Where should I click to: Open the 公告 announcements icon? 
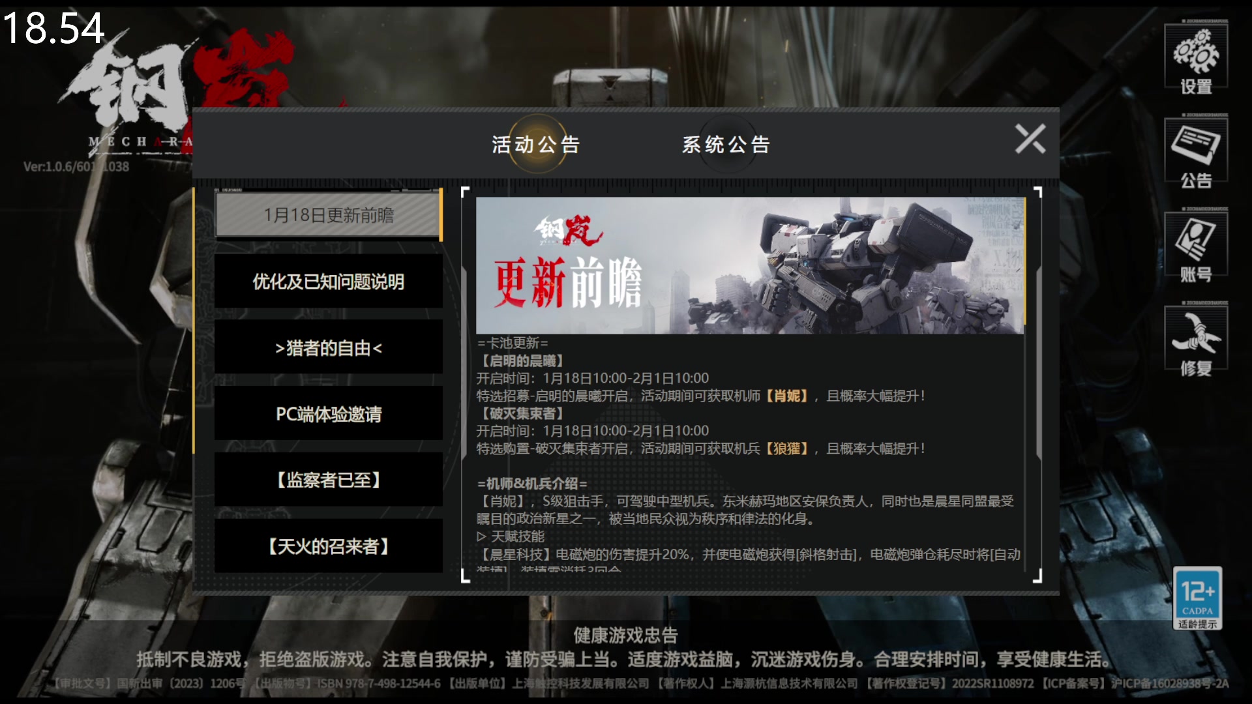[x=1196, y=154]
